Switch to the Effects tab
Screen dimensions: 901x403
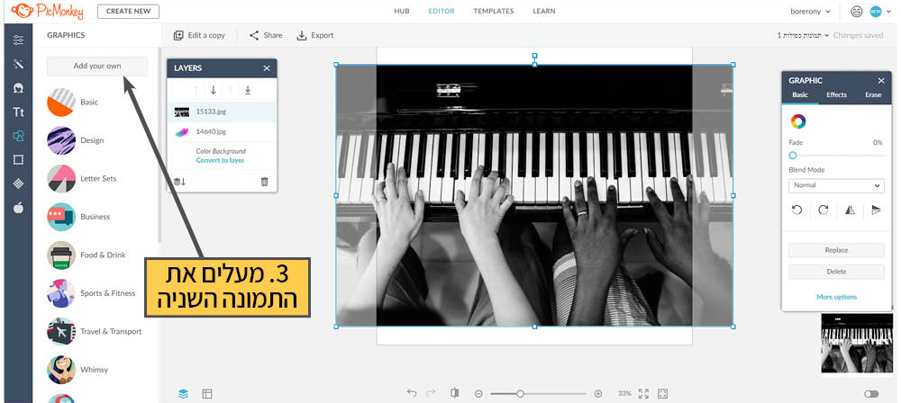836,94
